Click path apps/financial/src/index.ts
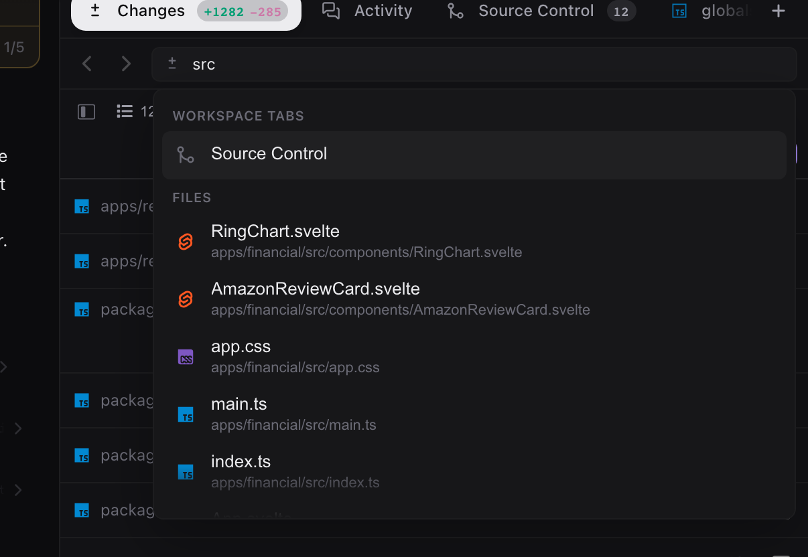The width and height of the screenshot is (808, 557). [295, 483]
